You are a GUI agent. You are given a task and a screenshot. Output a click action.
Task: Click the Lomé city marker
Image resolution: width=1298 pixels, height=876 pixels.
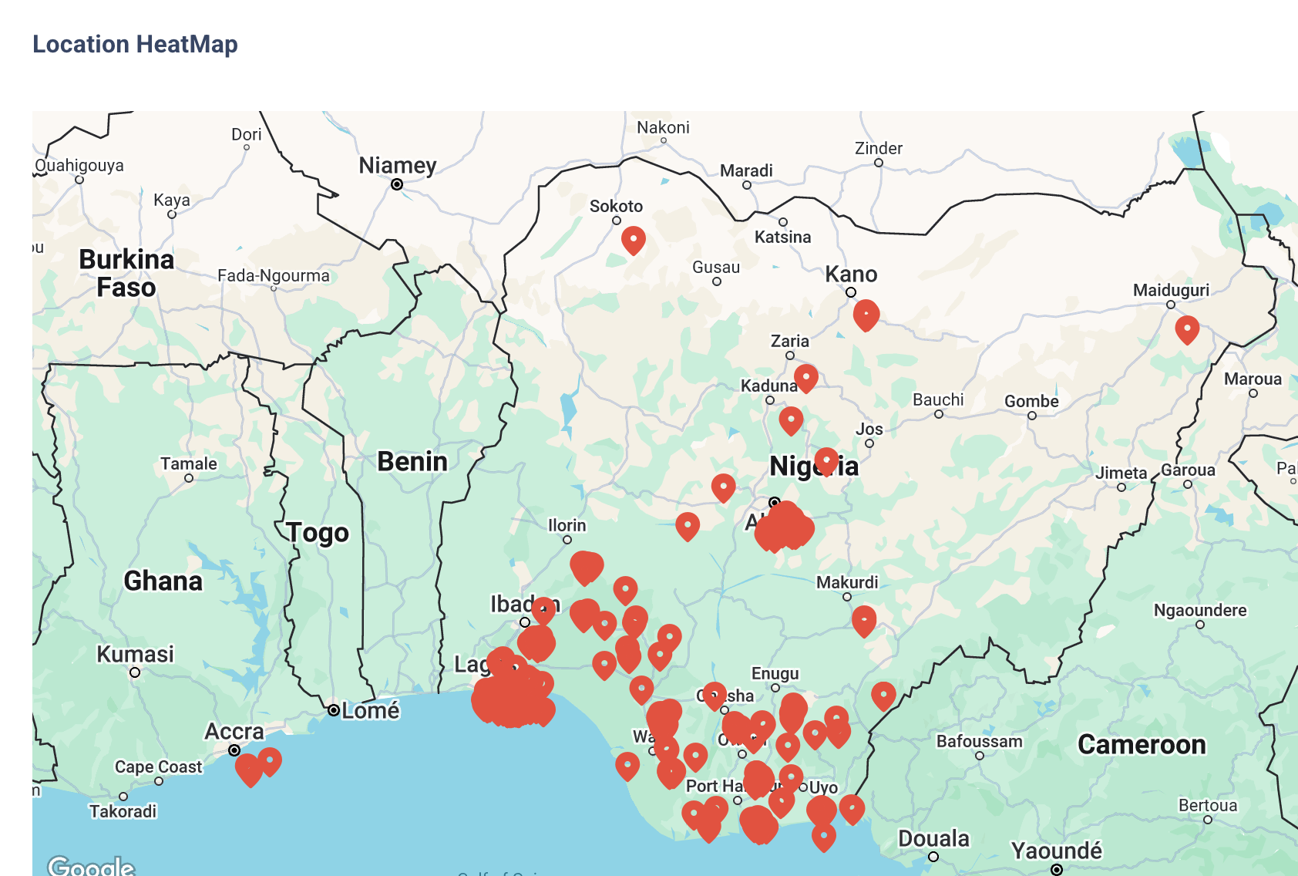point(333,710)
